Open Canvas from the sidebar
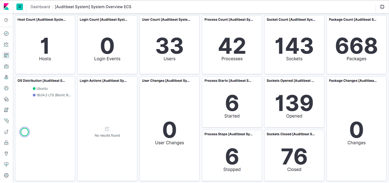Screen dimensions: 389x183 click(x=6, y=66)
